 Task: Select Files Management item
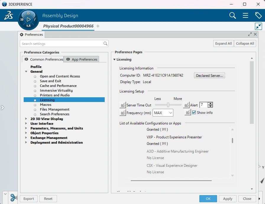tap(55, 109)
